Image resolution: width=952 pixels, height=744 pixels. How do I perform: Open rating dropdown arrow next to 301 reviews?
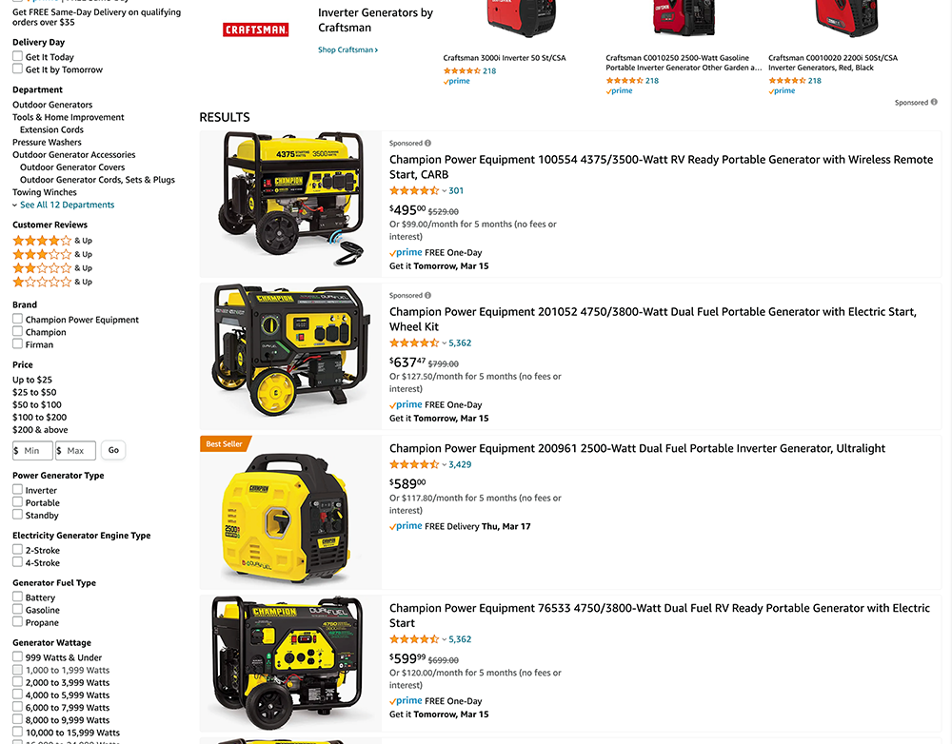tap(444, 190)
